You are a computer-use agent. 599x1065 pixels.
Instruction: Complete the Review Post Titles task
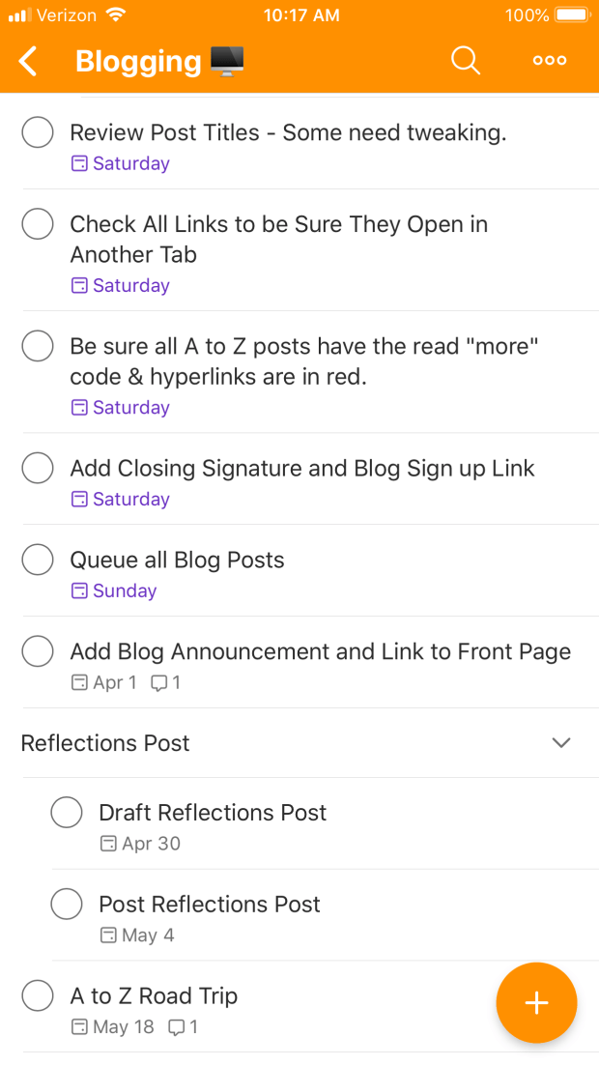38,132
